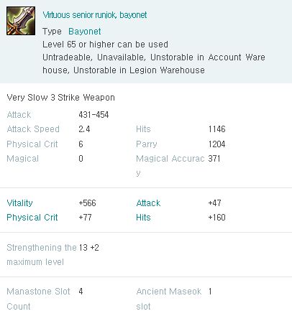Click the Magical Accuracy value 371
The image size is (292, 316).
214,159
